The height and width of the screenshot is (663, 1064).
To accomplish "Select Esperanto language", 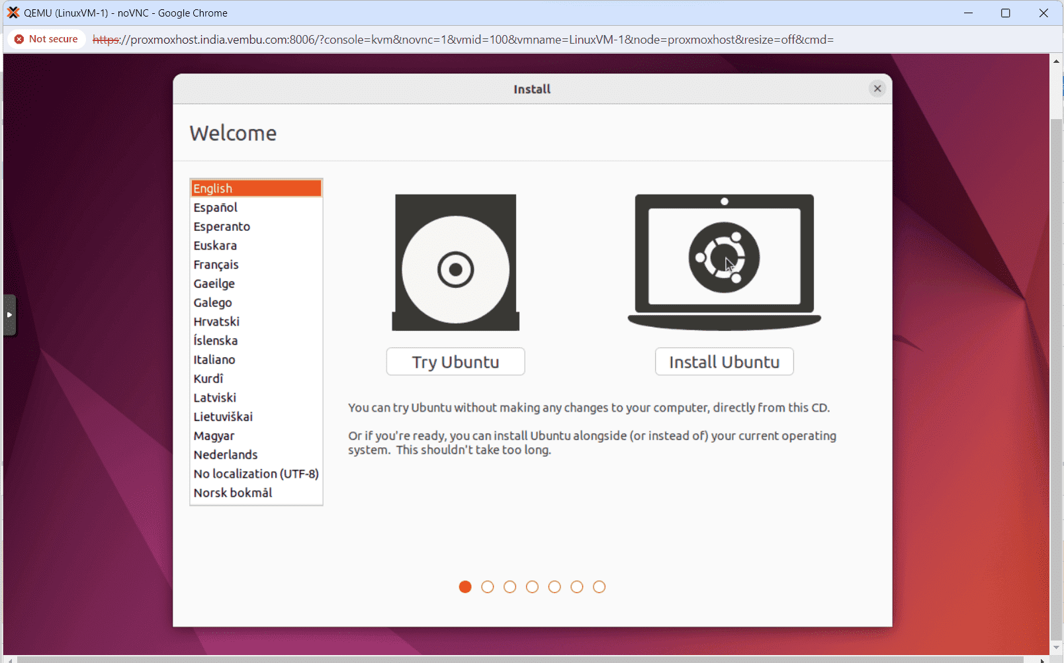I will (x=256, y=227).
